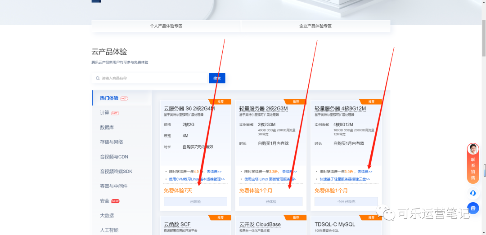
Task: Click 今日已领完 button under 轻量服务器 4核8G12M
Action: pyautogui.click(x=346, y=202)
